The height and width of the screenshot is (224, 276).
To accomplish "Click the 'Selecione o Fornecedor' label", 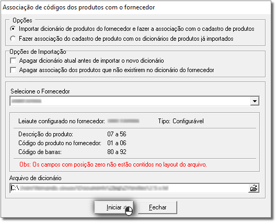I will 40,91.
